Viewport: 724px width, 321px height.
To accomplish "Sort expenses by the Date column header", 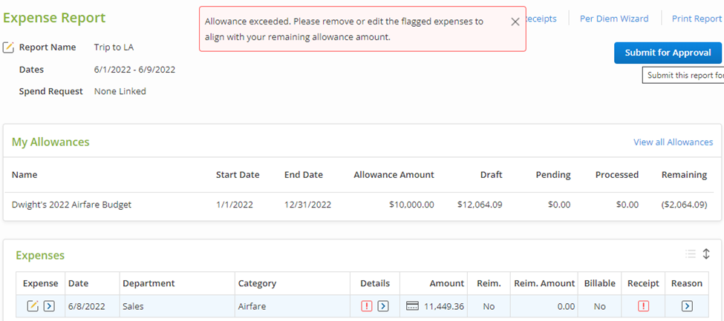I will pos(78,283).
